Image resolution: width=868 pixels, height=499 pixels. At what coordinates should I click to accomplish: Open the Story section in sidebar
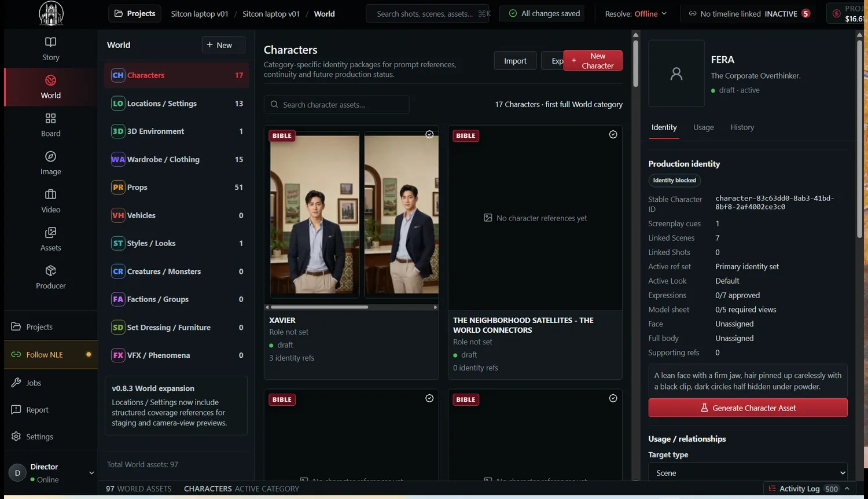pos(51,49)
